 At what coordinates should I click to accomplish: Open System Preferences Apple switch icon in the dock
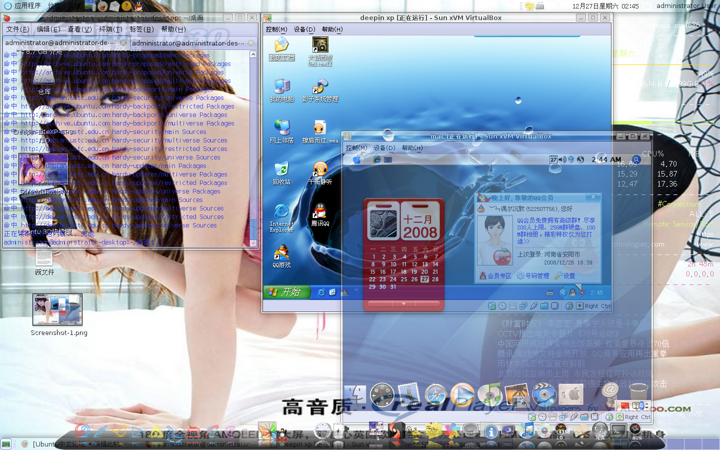[x=570, y=395]
